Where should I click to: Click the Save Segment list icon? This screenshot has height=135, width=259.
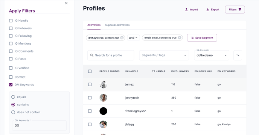pyautogui.click(x=192, y=38)
